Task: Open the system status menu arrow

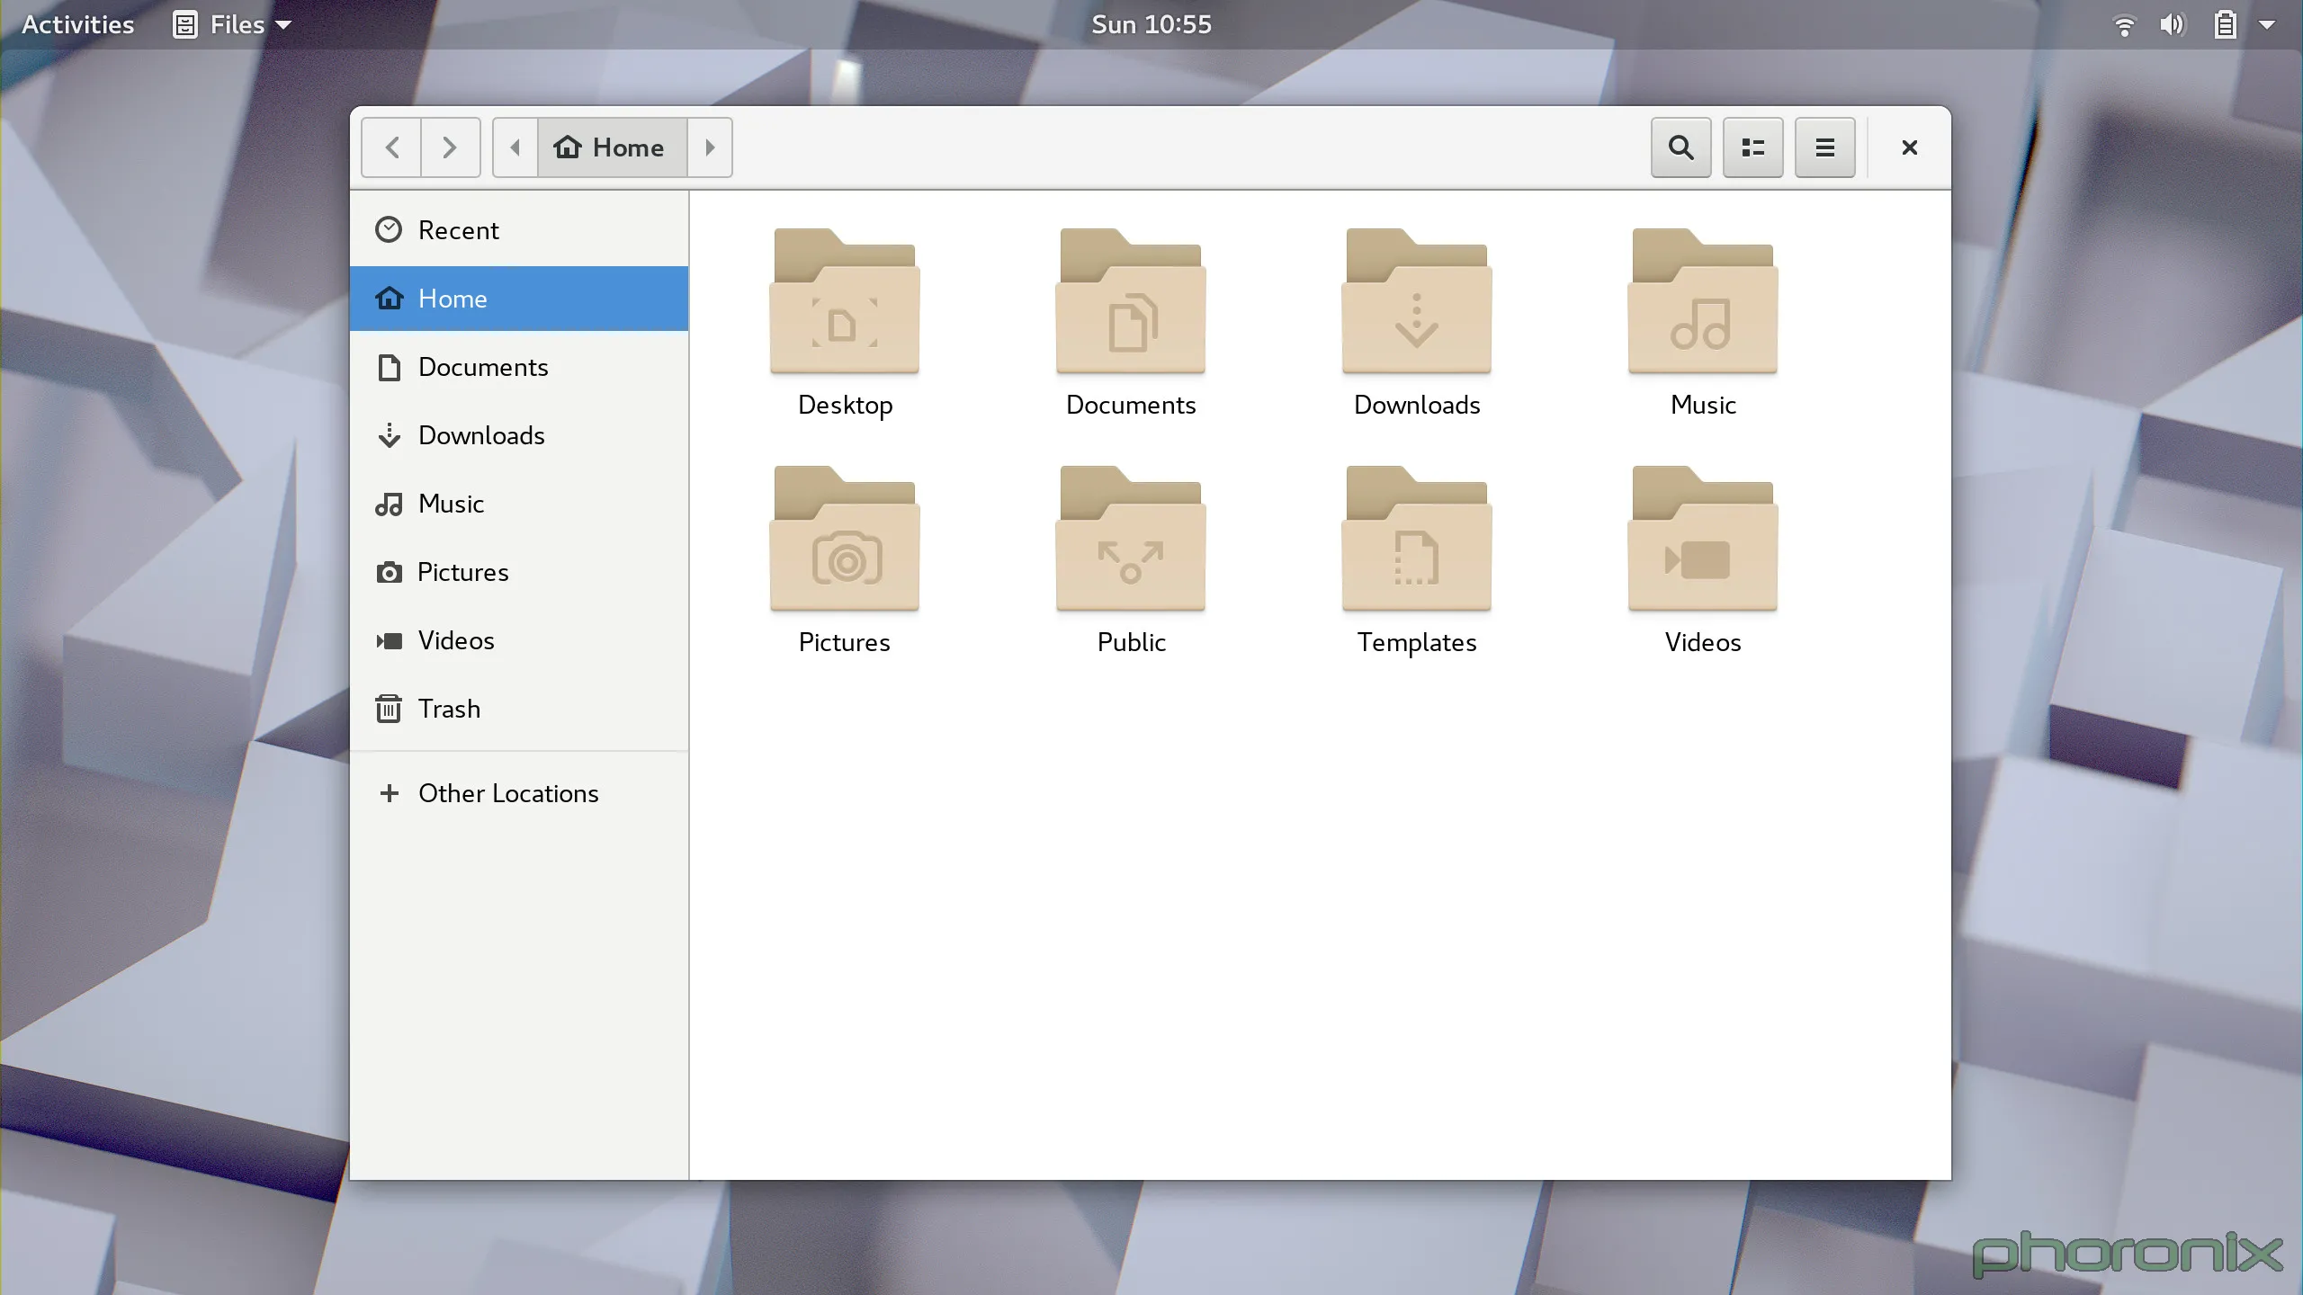Action: [x=2267, y=24]
